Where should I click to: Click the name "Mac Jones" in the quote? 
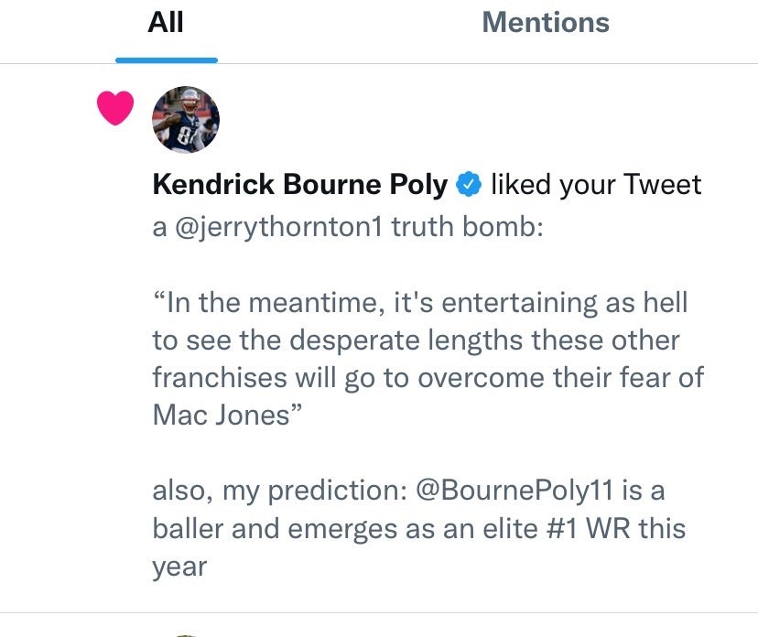[221, 415]
